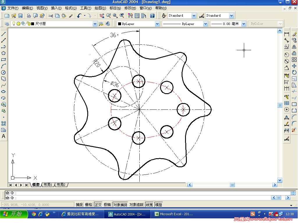Open the Layer Properties Manager icon
Viewport: 298px width, 223px height.
click(x=7, y=24)
